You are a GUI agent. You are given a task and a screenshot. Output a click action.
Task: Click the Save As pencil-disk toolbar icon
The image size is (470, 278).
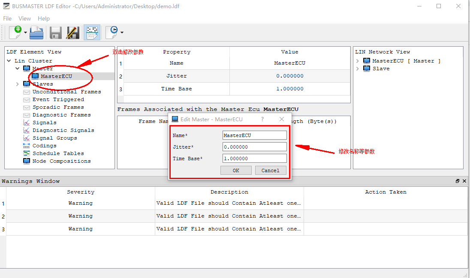(x=73, y=33)
